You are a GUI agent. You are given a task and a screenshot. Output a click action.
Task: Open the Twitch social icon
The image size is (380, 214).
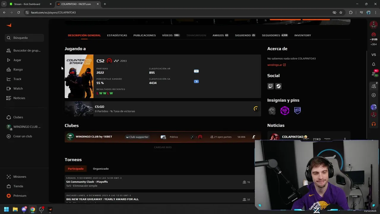pos(270,86)
